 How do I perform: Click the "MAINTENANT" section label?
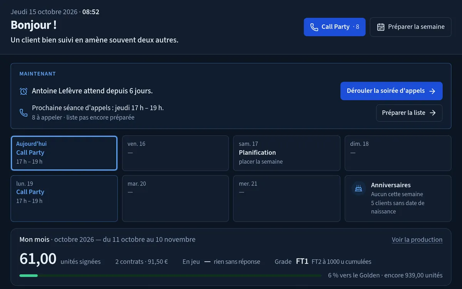pyautogui.click(x=38, y=74)
